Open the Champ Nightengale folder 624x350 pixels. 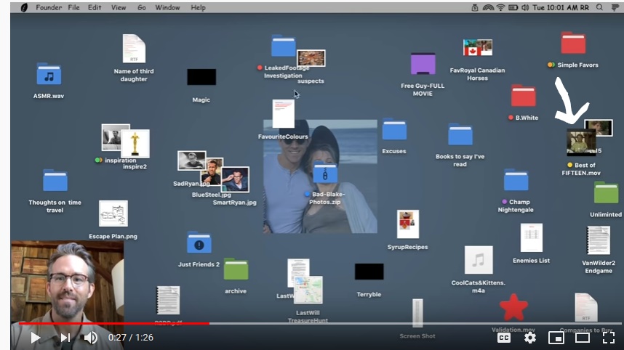click(x=516, y=180)
